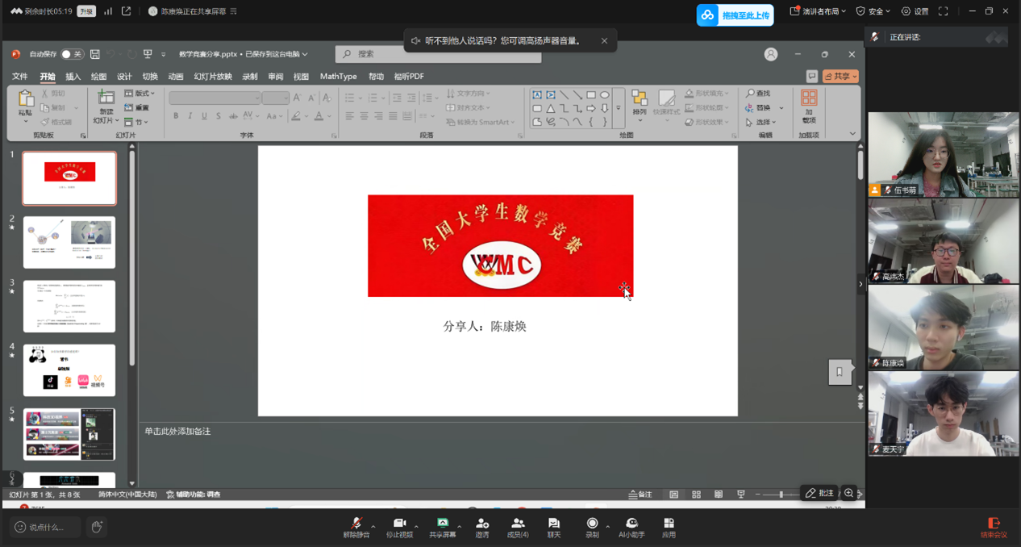The image size is (1021, 547).
Task: Click the 共享屏幕 share screen icon
Action: click(x=442, y=527)
